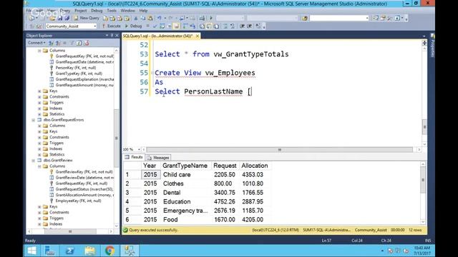Collapse the Create View outline at line 55
Viewport: 458px width, 257px height.
point(152,73)
